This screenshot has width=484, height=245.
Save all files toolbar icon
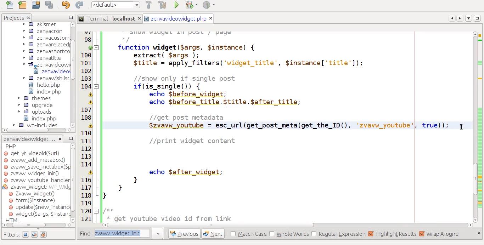click(x=49, y=5)
